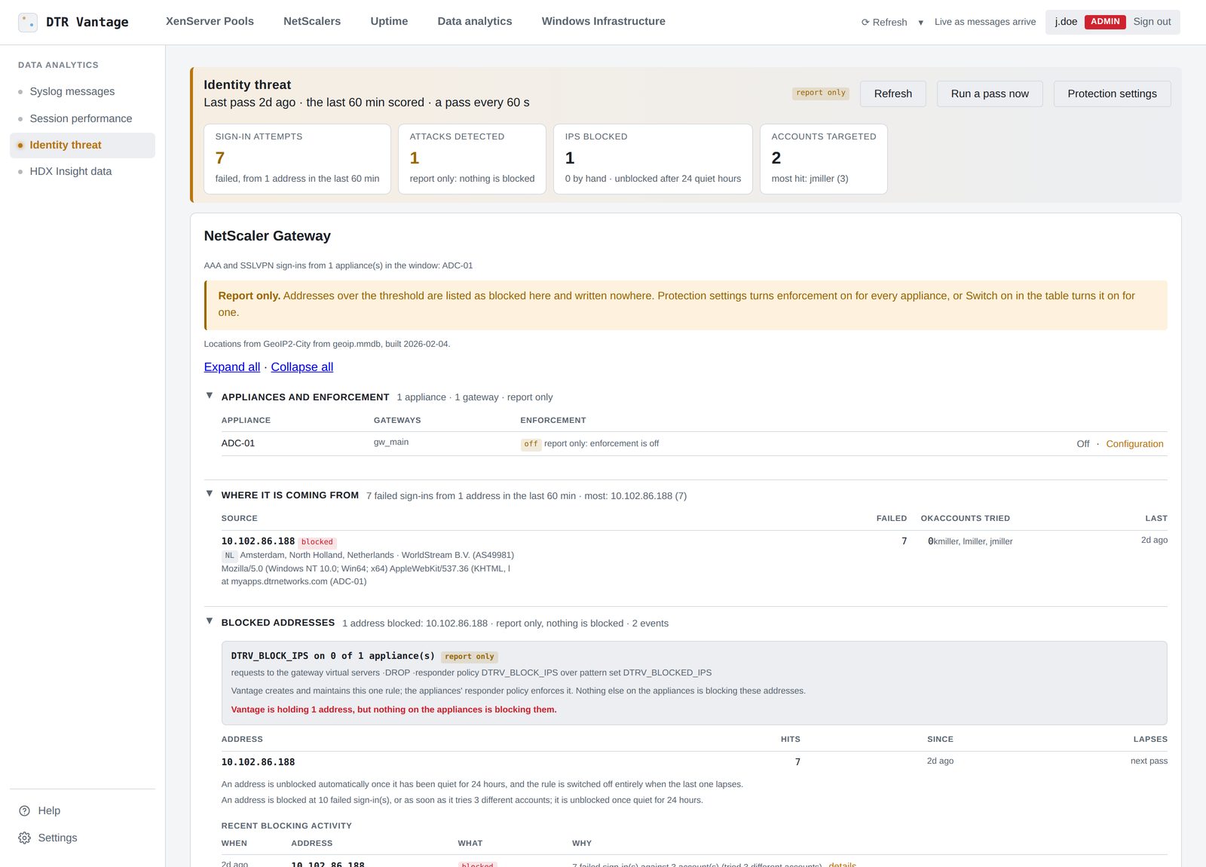1206x867 pixels.
Task: Select HDX Insight data in sidebar
Action: pyautogui.click(x=82, y=171)
